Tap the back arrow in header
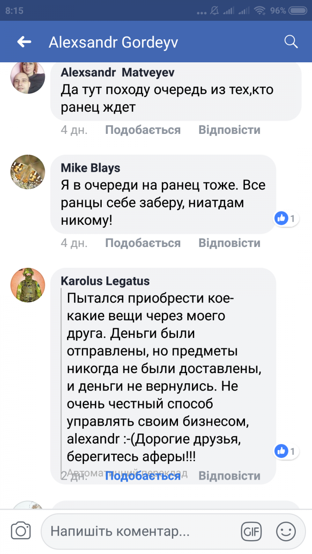This screenshot has height=554, width=312. pos(24,42)
